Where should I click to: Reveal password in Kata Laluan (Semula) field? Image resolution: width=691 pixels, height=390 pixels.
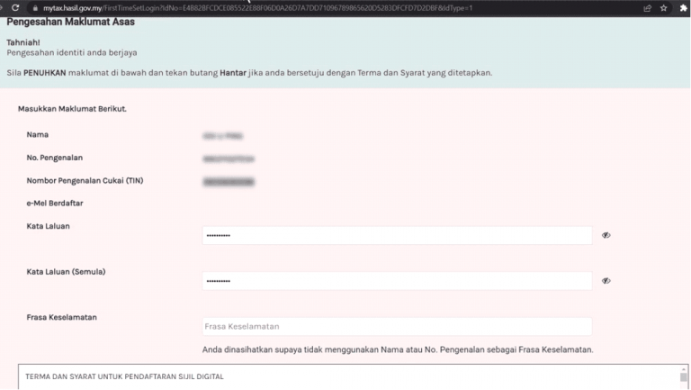tap(606, 281)
